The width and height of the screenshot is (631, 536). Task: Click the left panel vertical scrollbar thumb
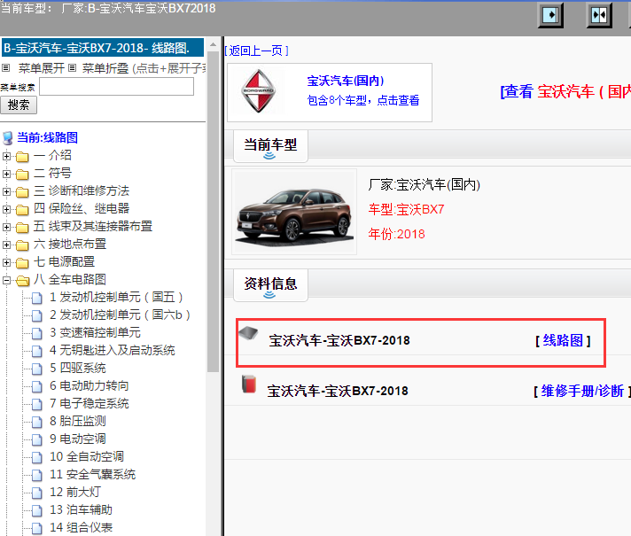click(x=213, y=211)
